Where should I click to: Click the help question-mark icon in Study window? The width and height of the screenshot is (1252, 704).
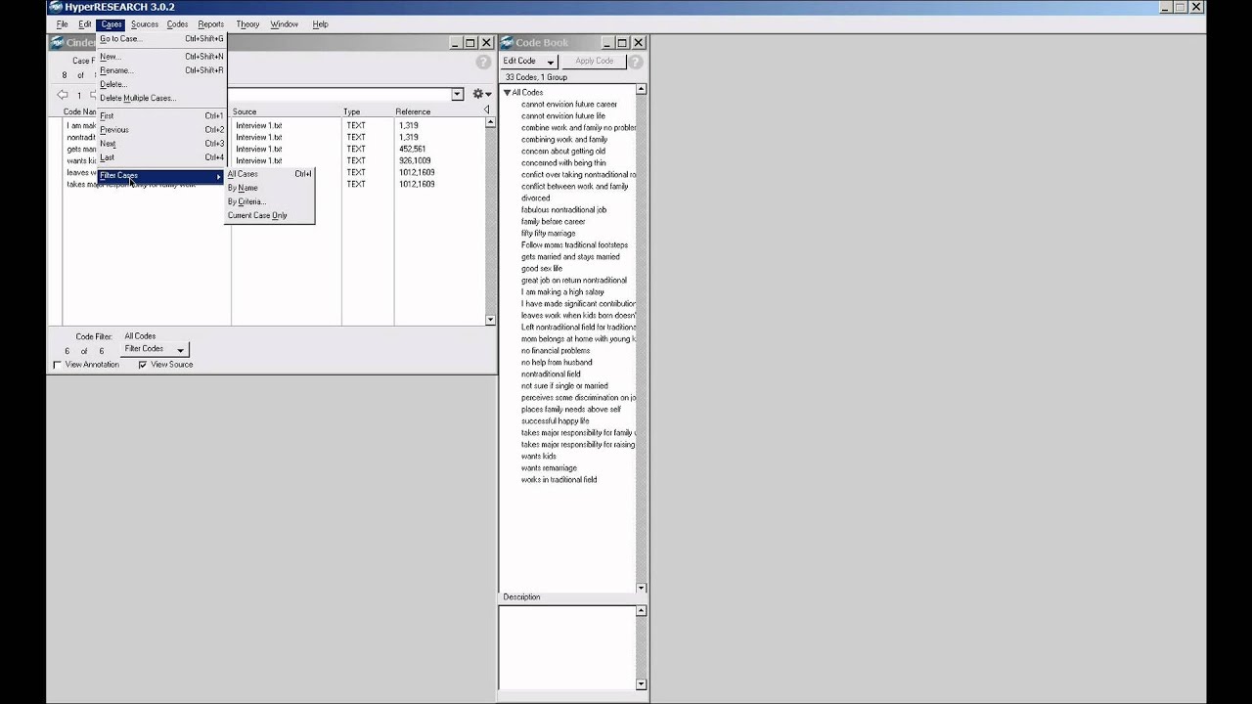483,62
